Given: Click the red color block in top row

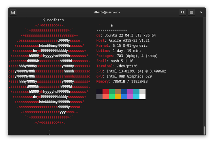Looking at the screenshot, I should point(106,92).
